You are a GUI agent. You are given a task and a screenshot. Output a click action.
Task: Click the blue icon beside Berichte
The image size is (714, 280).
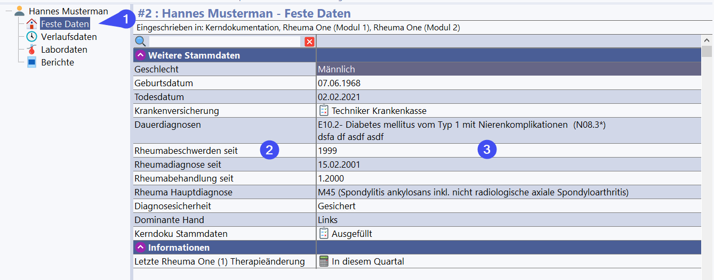tap(32, 62)
